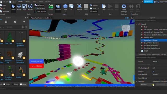Click the HoverBoard button in viewport
Screen dimensions: 167x94
tap(37, 66)
